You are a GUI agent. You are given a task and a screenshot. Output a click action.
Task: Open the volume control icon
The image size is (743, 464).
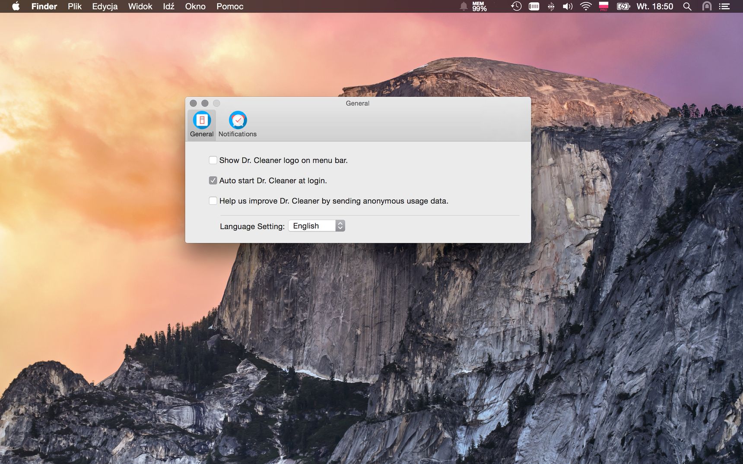tap(568, 6)
